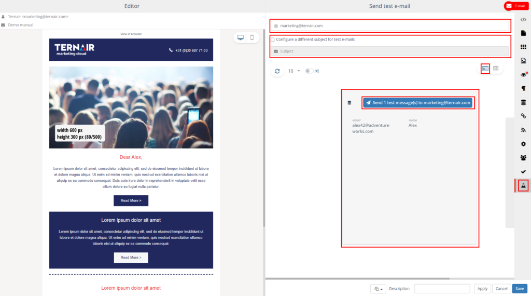
Task: Select the flask test e-mail panel
Action: click(x=523, y=185)
